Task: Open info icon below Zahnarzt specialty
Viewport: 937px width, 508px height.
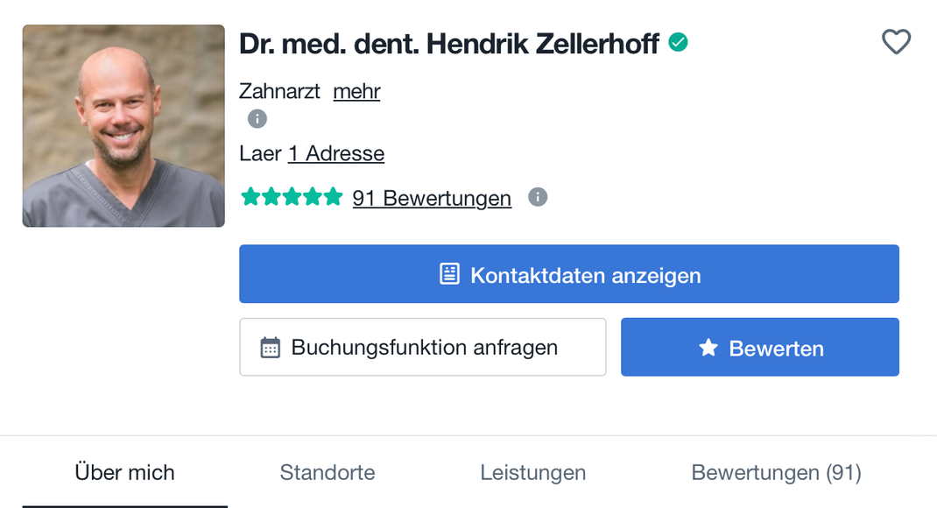Action: 257,119
